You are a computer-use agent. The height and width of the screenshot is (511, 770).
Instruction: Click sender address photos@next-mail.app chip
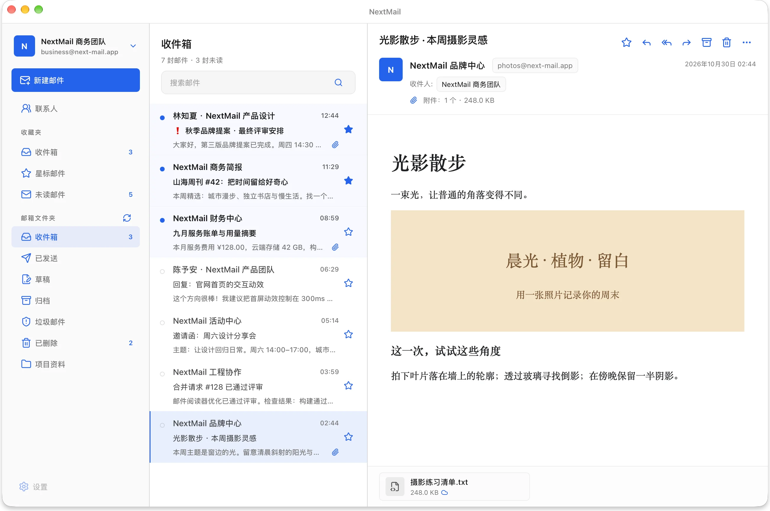point(535,65)
